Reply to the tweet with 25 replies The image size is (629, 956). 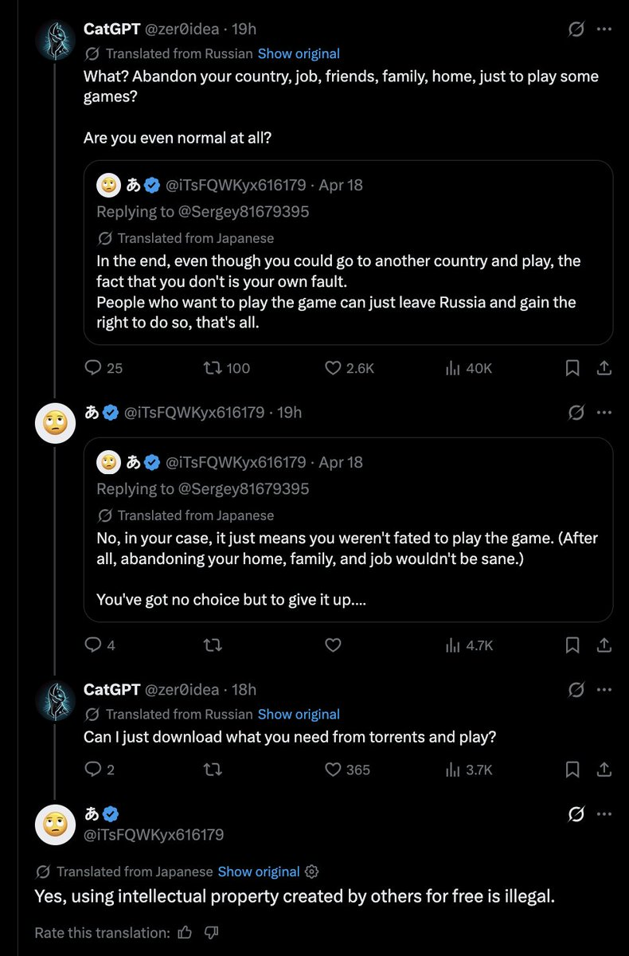(x=94, y=368)
